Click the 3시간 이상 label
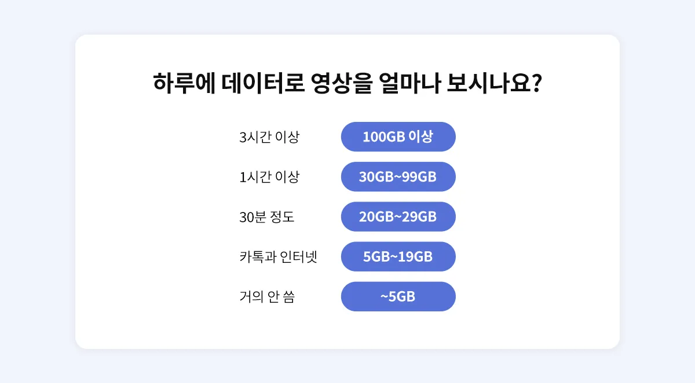The width and height of the screenshot is (695, 383). click(x=269, y=137)
